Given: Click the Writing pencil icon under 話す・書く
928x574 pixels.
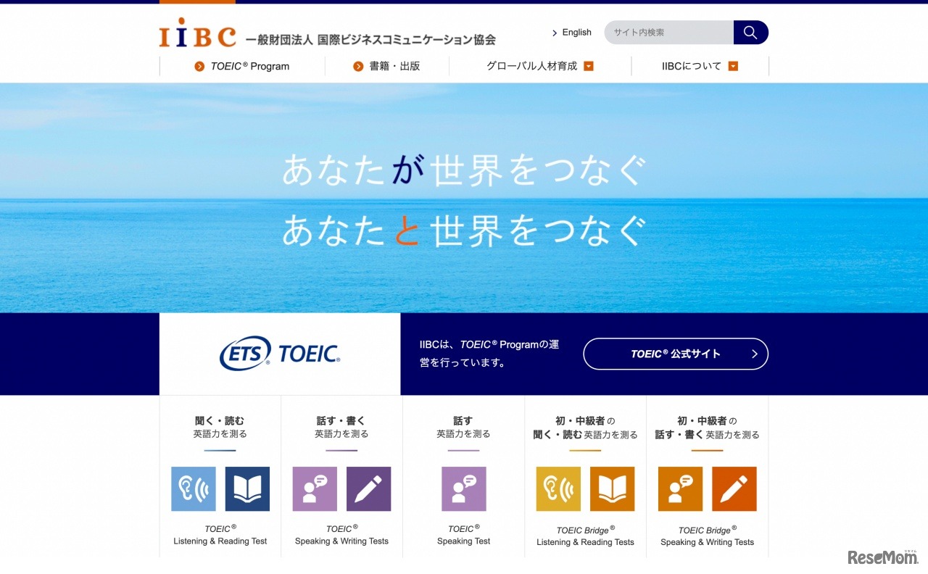Looking at the screenshot, I should pos(369,489).
